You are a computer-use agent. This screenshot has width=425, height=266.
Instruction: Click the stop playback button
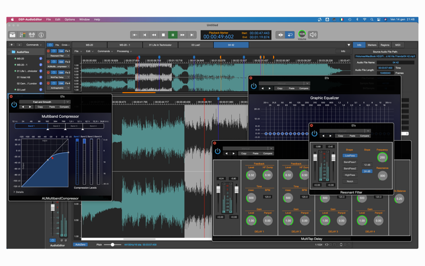[x=164, y=35]
